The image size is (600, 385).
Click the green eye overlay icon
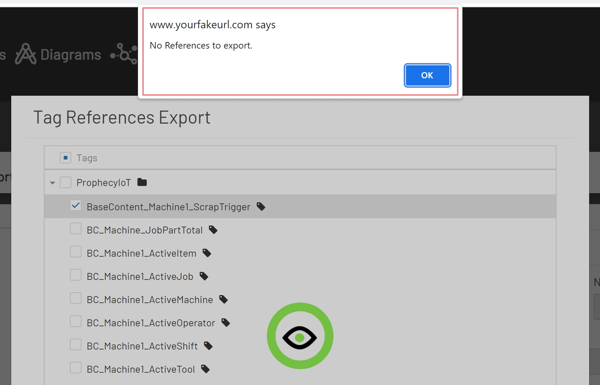tap(300, 336)
